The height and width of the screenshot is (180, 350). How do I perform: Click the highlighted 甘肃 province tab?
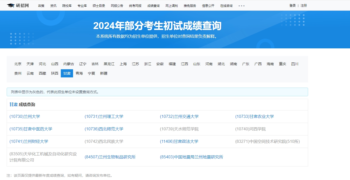67,73
